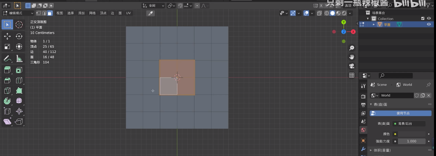Viewport: 436px width, 156px height.
Task: Open the Tool properties tab
Action: (363, 86)
